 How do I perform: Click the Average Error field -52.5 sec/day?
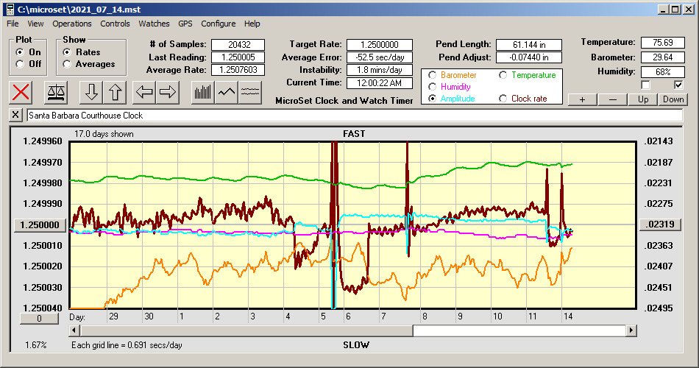[x=380, y=57]
